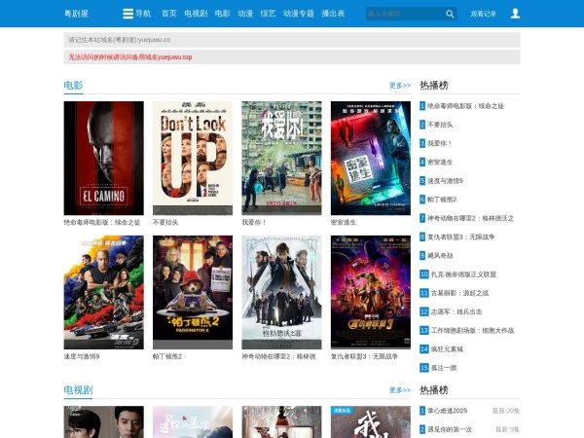Image resolution: width=584 pixels, height=438 pixels.
Task: Open rank 11 古墓丽影:源起之战
Action: 459,293
